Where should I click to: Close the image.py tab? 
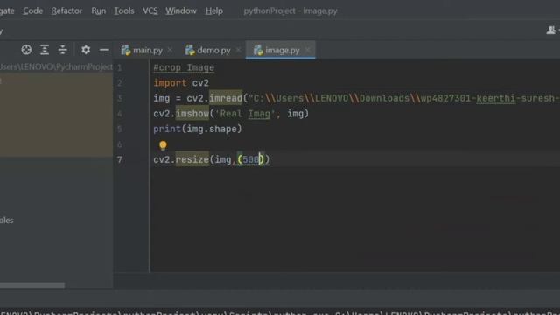(x=307, y=51)
